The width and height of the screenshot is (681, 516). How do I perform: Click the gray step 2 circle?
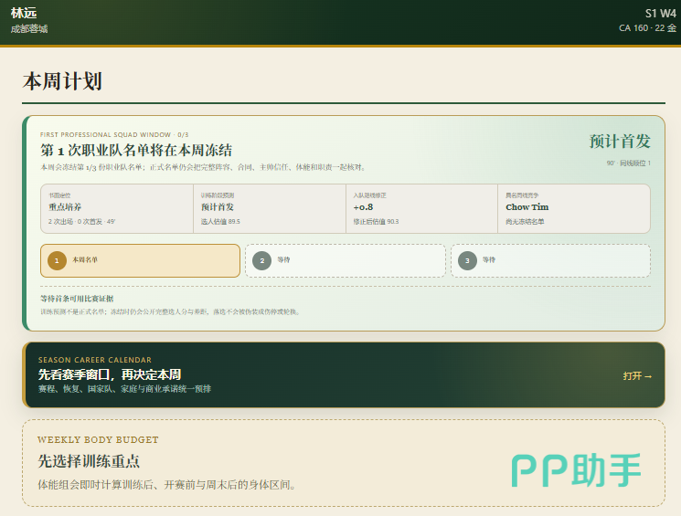(262, 261)
